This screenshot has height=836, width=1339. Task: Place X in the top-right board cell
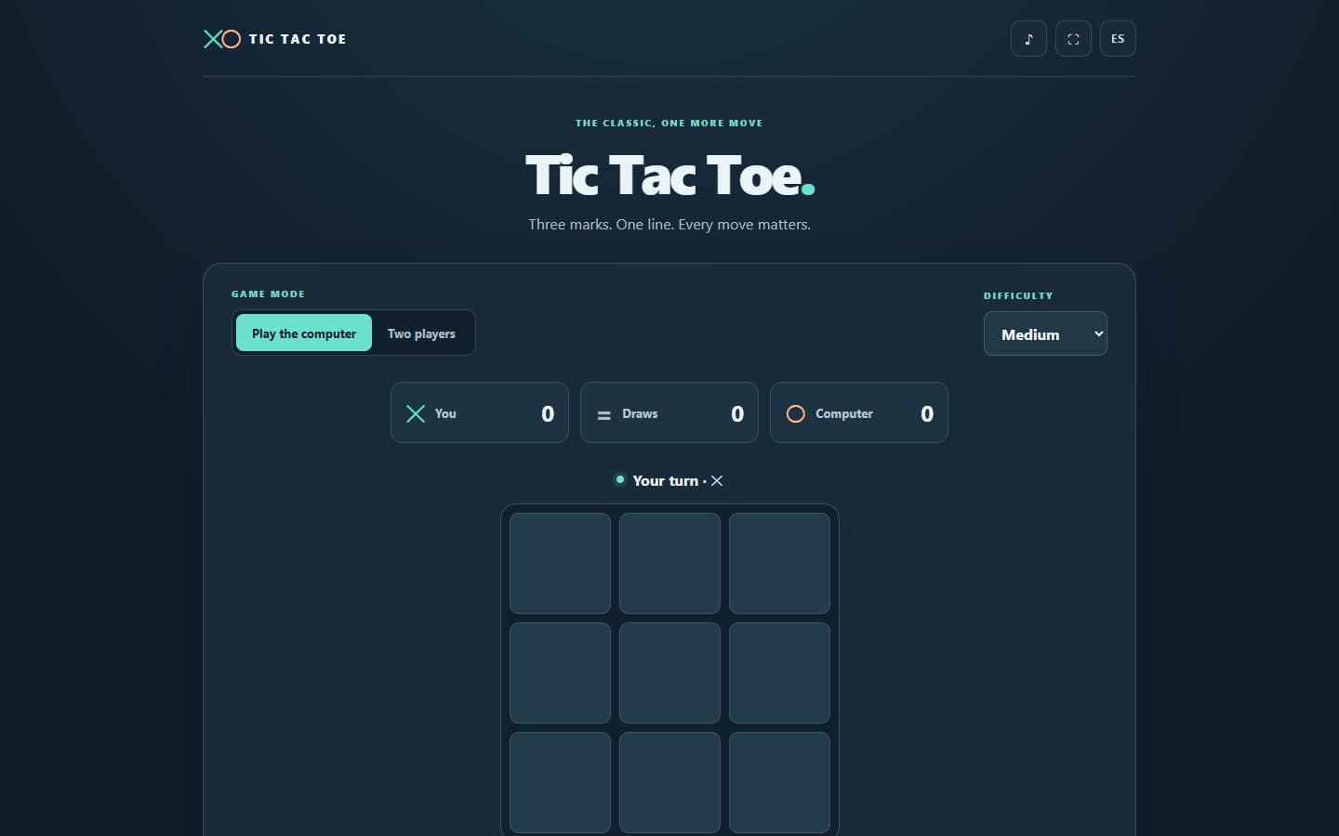(779, 563)
